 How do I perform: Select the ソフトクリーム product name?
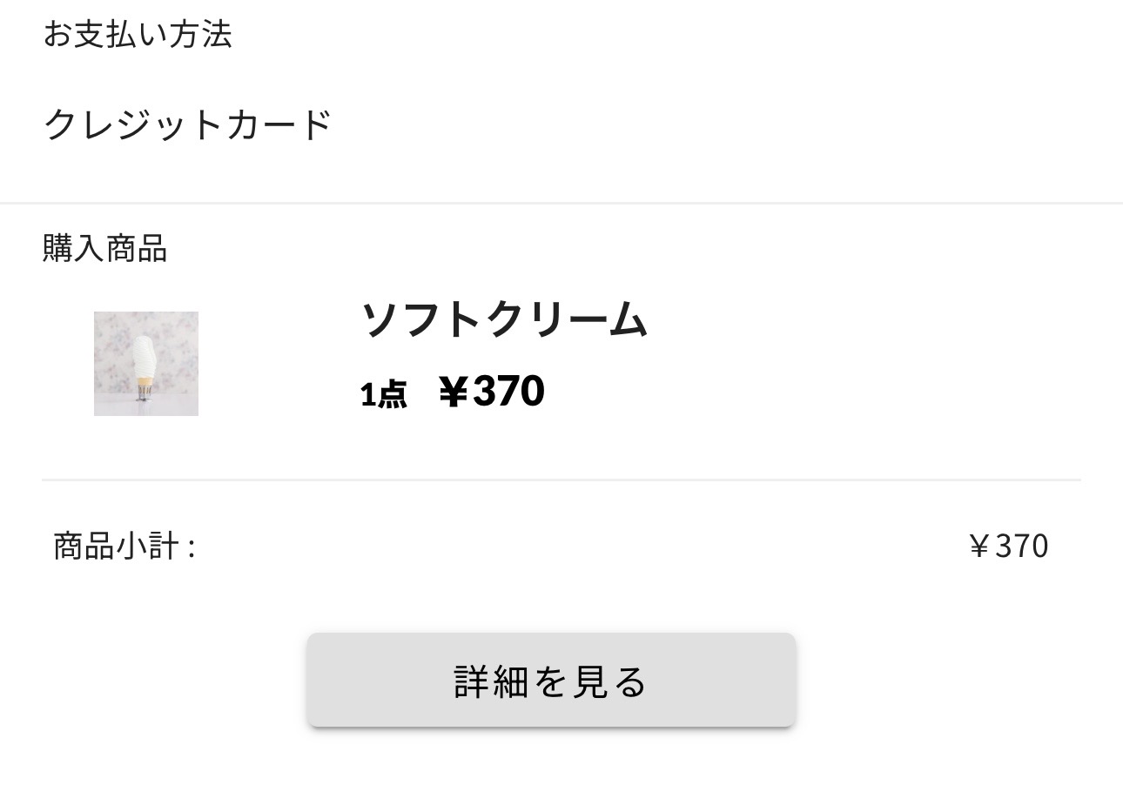coord(504,319)
